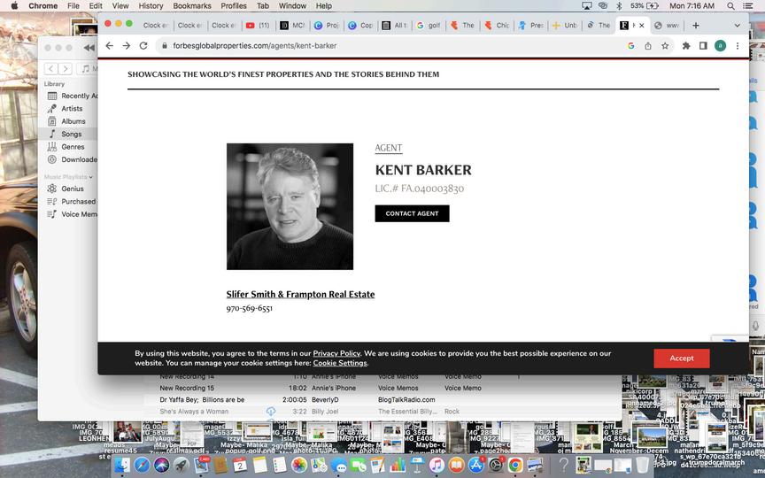Image resolution: width=765 pixels, height=478 pixels.
Task: Open the Privacy Policy link
Action: 336,353
